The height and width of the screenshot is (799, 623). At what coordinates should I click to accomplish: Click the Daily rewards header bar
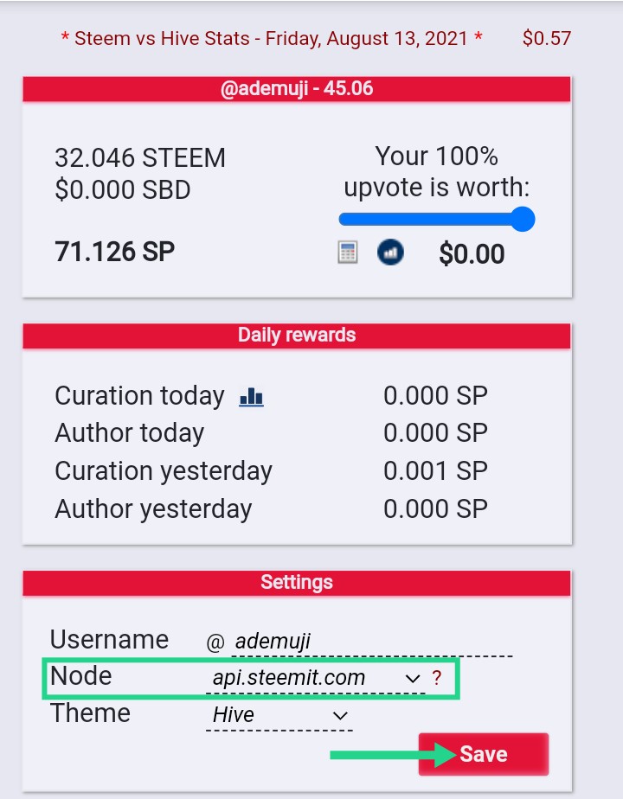pos(297,336)
